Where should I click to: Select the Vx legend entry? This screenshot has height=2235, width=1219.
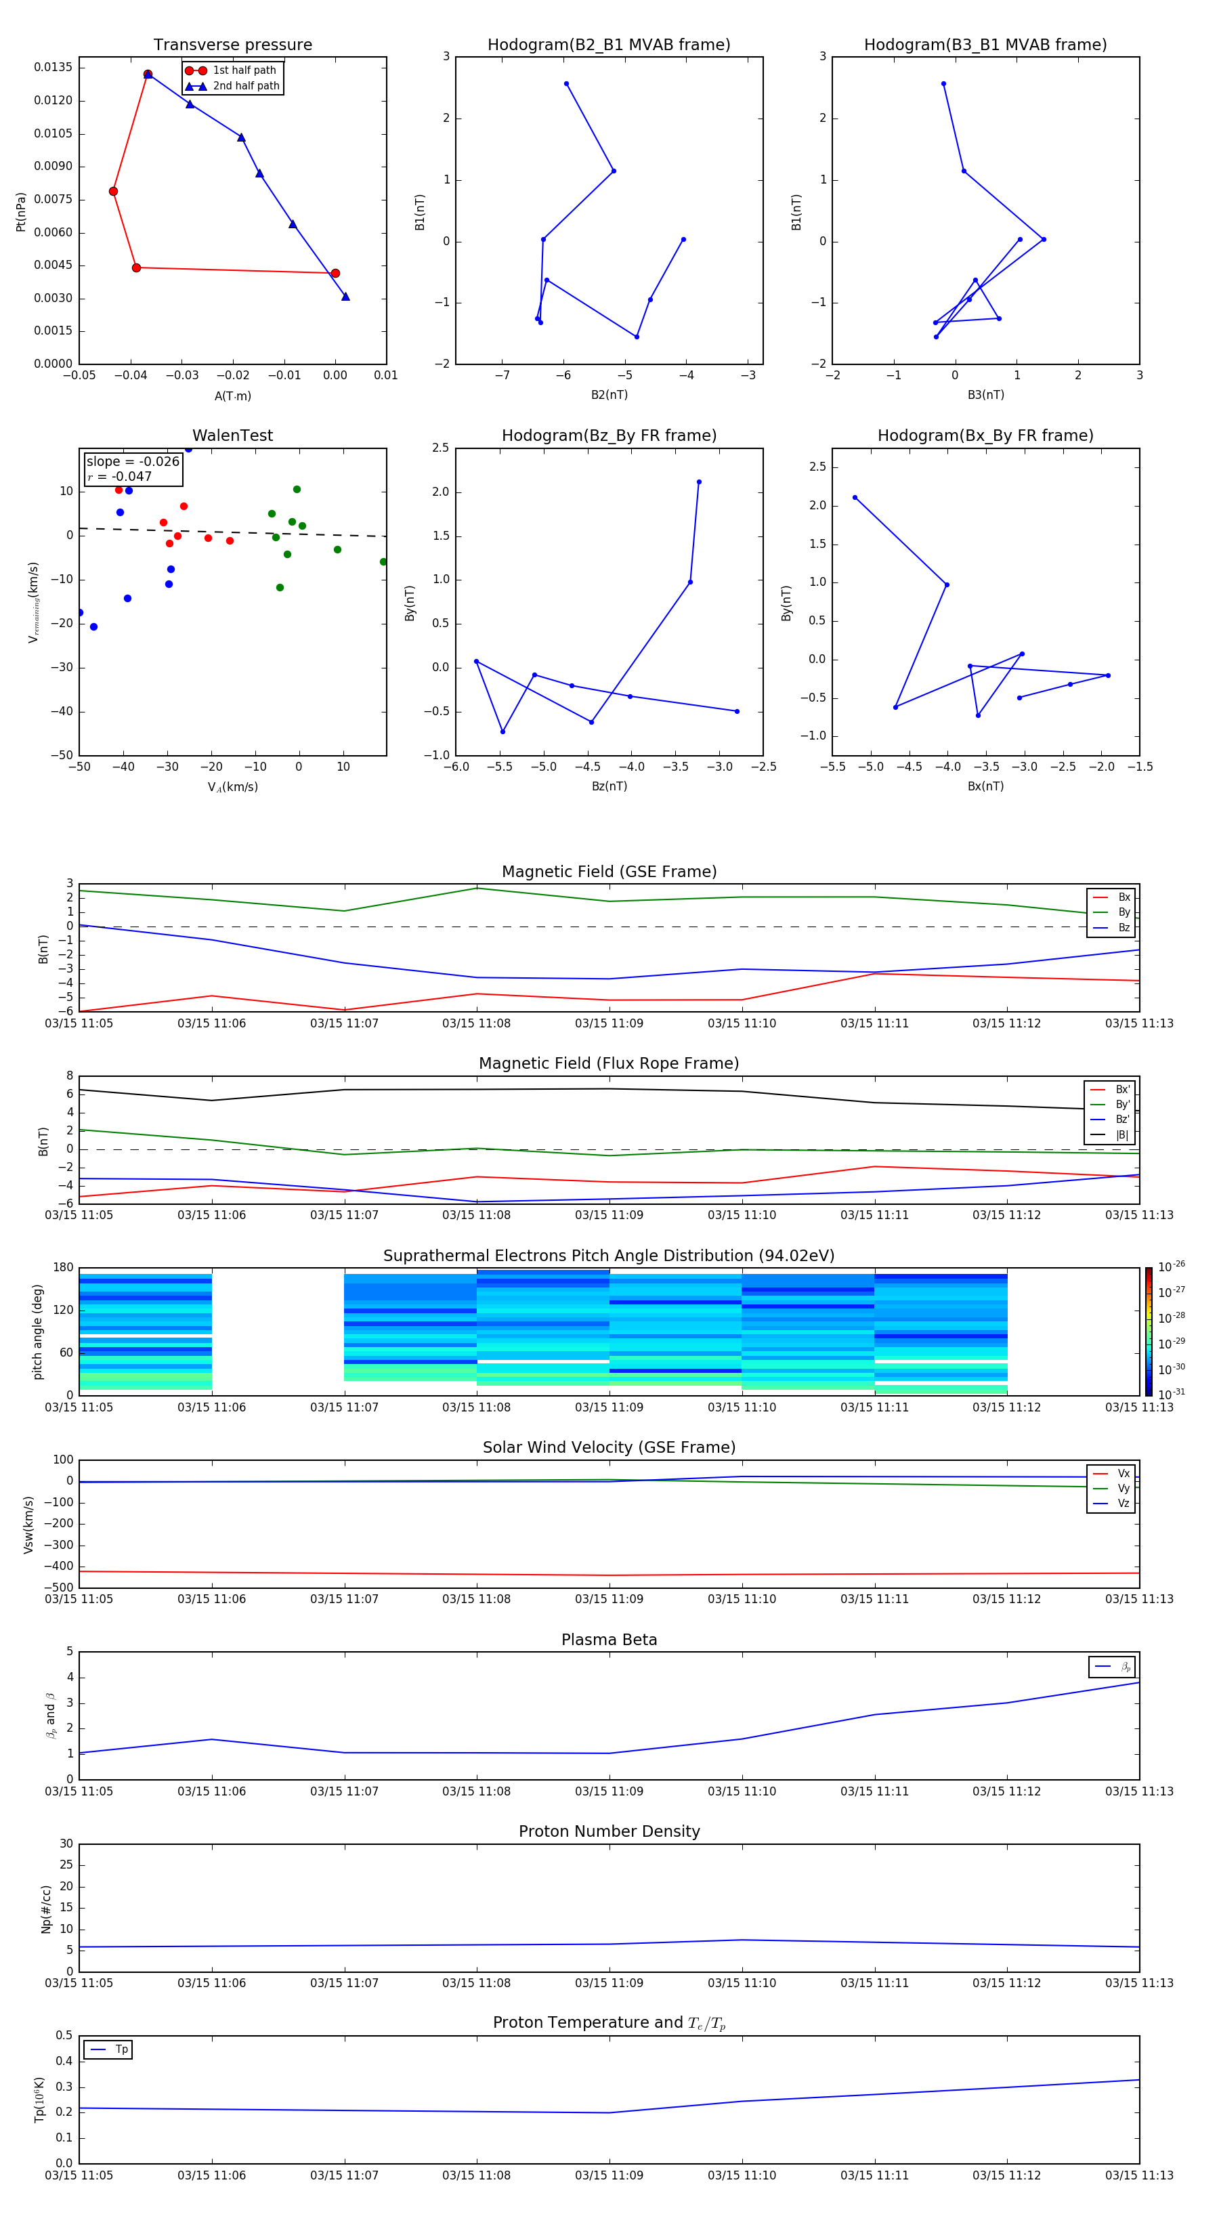tap(1111, 1473)
